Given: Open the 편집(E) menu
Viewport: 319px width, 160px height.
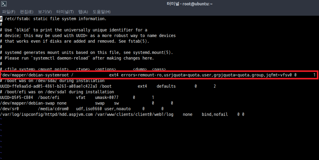Looking at the screenshot, I should coord(27,12).
